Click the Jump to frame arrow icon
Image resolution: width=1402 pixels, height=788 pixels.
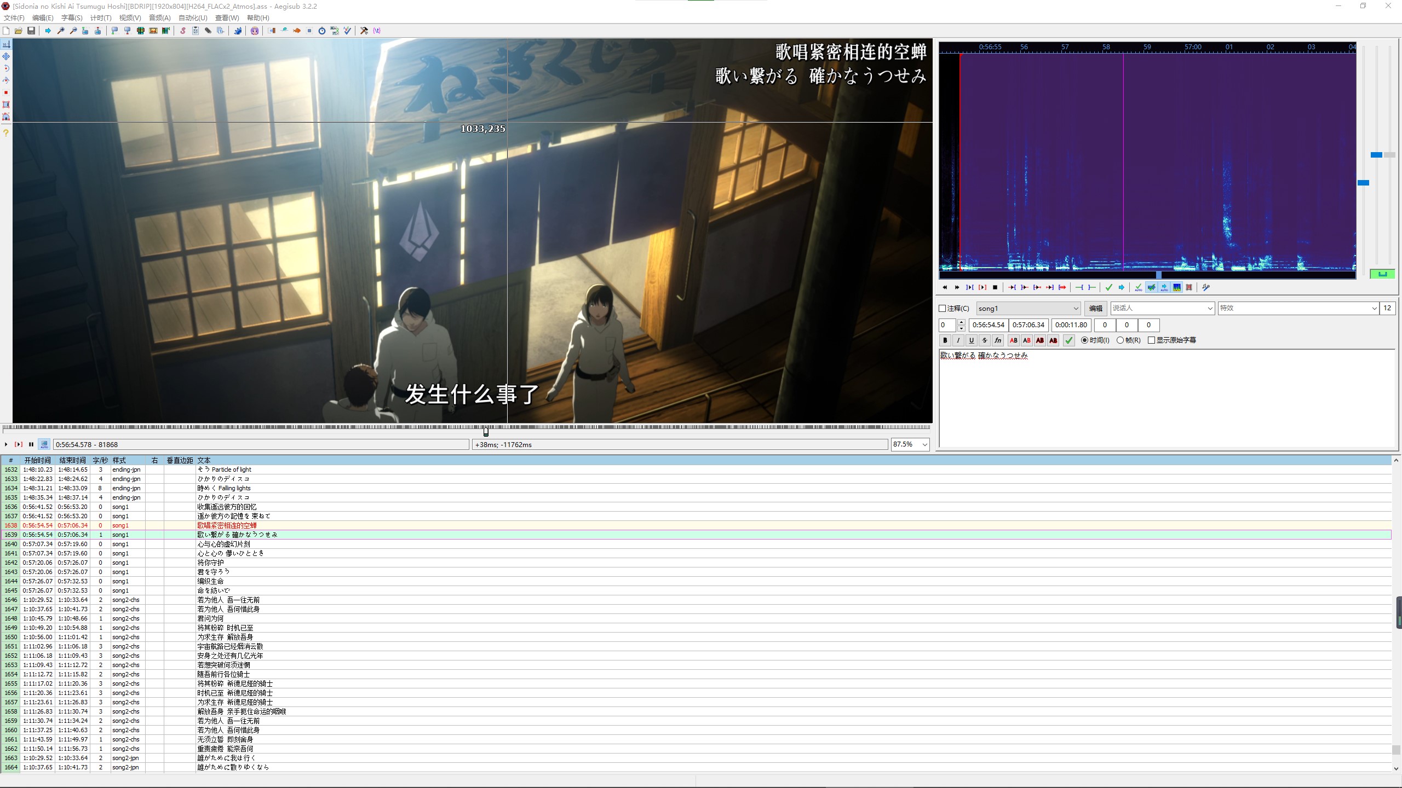tap(48, 31)
